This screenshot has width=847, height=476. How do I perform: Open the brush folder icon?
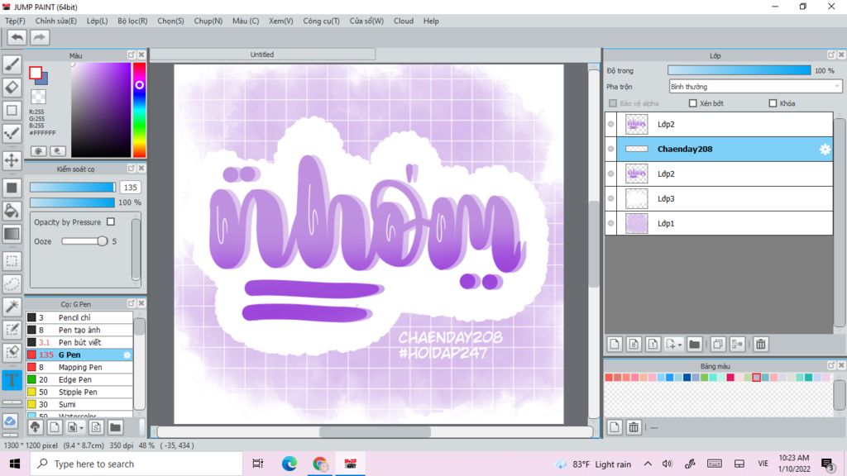coord(115,427)
